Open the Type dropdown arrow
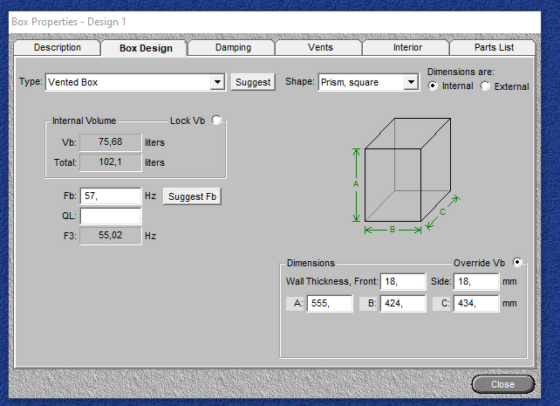Image resolution: width=560 pixels, height=406 pixels. (217, 82)
